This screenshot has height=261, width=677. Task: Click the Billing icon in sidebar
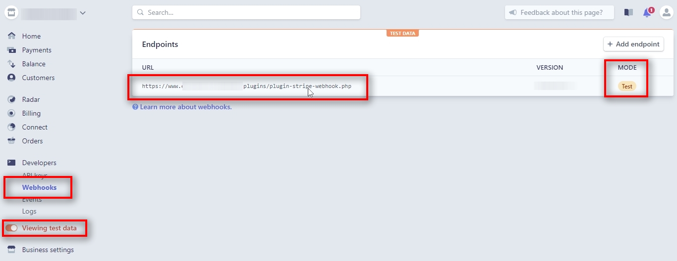pos(11,113)
